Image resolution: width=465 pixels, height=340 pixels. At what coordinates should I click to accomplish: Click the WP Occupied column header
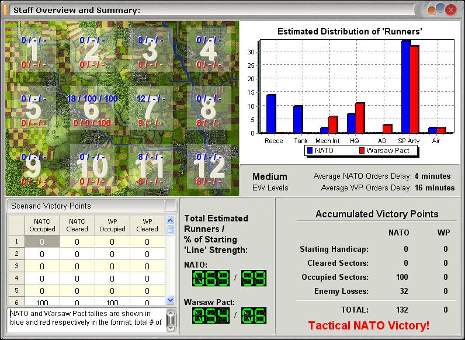tap(112, 225)
